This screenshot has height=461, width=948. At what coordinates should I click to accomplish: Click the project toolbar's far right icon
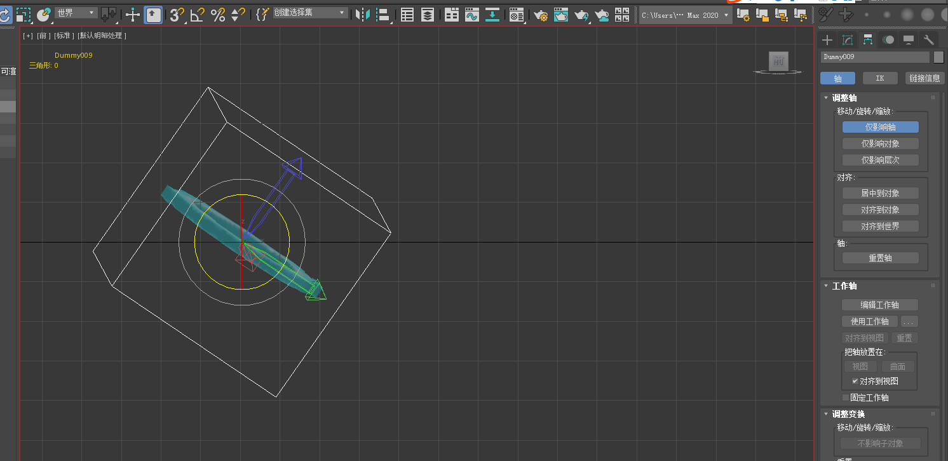pos(802,15)
